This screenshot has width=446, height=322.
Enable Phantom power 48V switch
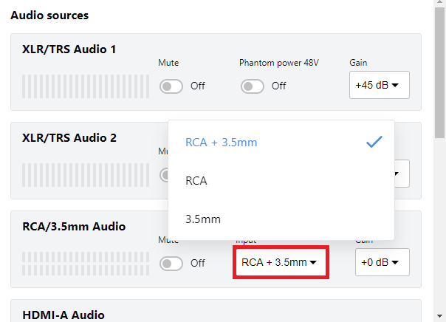[253, 86]
